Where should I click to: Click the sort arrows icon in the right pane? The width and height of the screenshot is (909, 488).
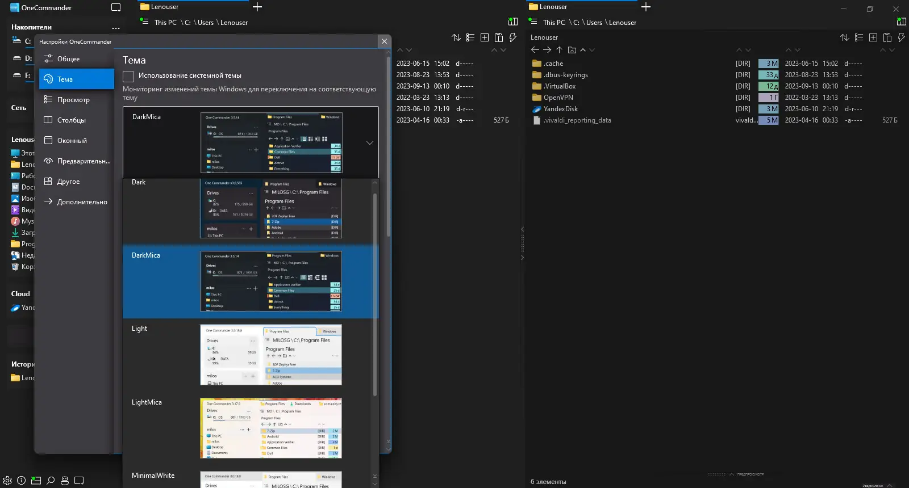point(845,37)
